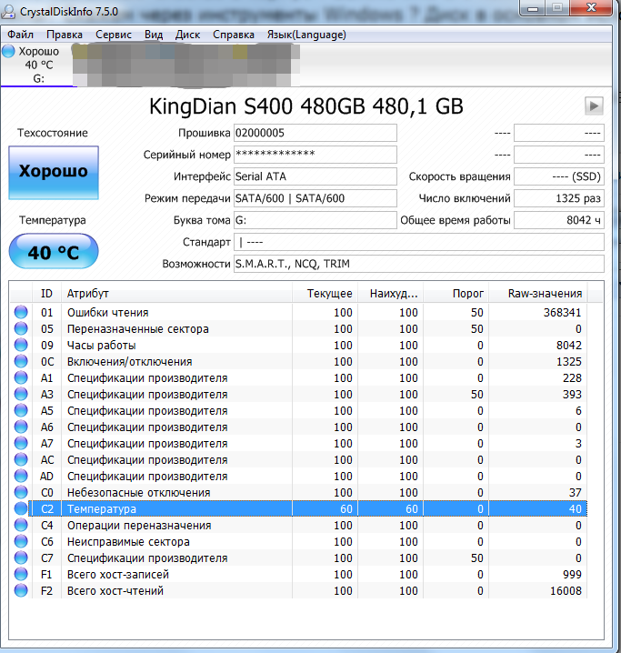Image resolution: width=621 pixels, height=653 pixels.
Task: Click the Прошивка field showing 02000005
Action: click(x=316, y=133)
